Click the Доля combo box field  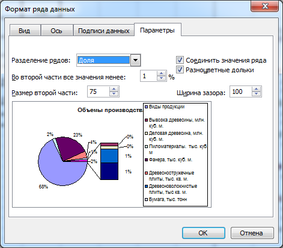[103, 60]
